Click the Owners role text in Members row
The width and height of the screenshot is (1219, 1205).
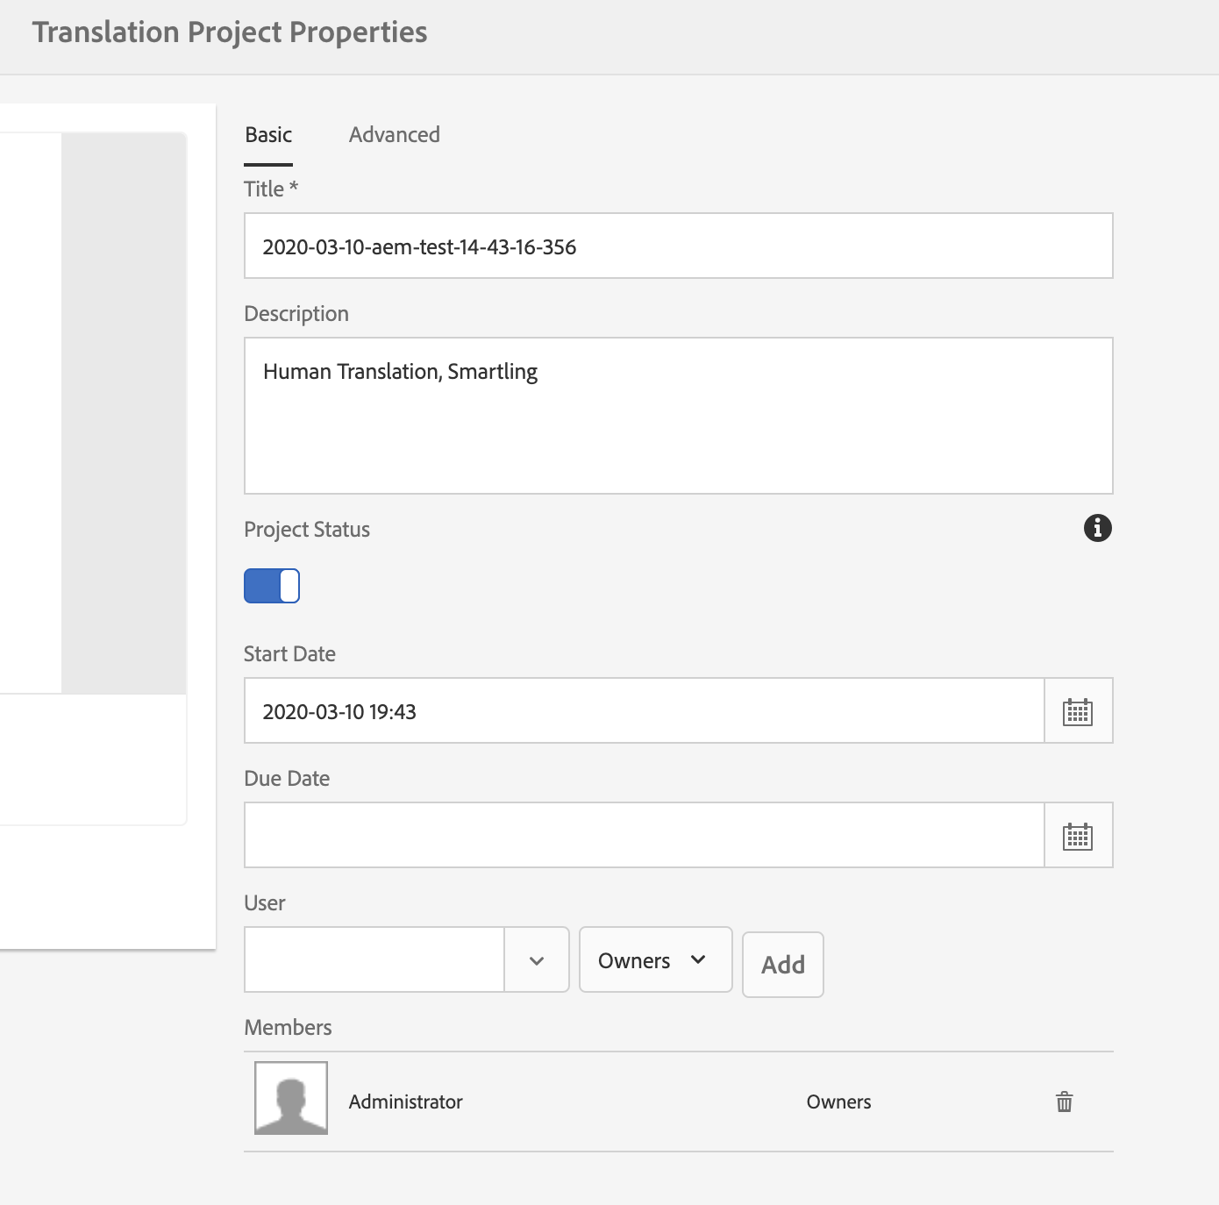click(838, 1102)
